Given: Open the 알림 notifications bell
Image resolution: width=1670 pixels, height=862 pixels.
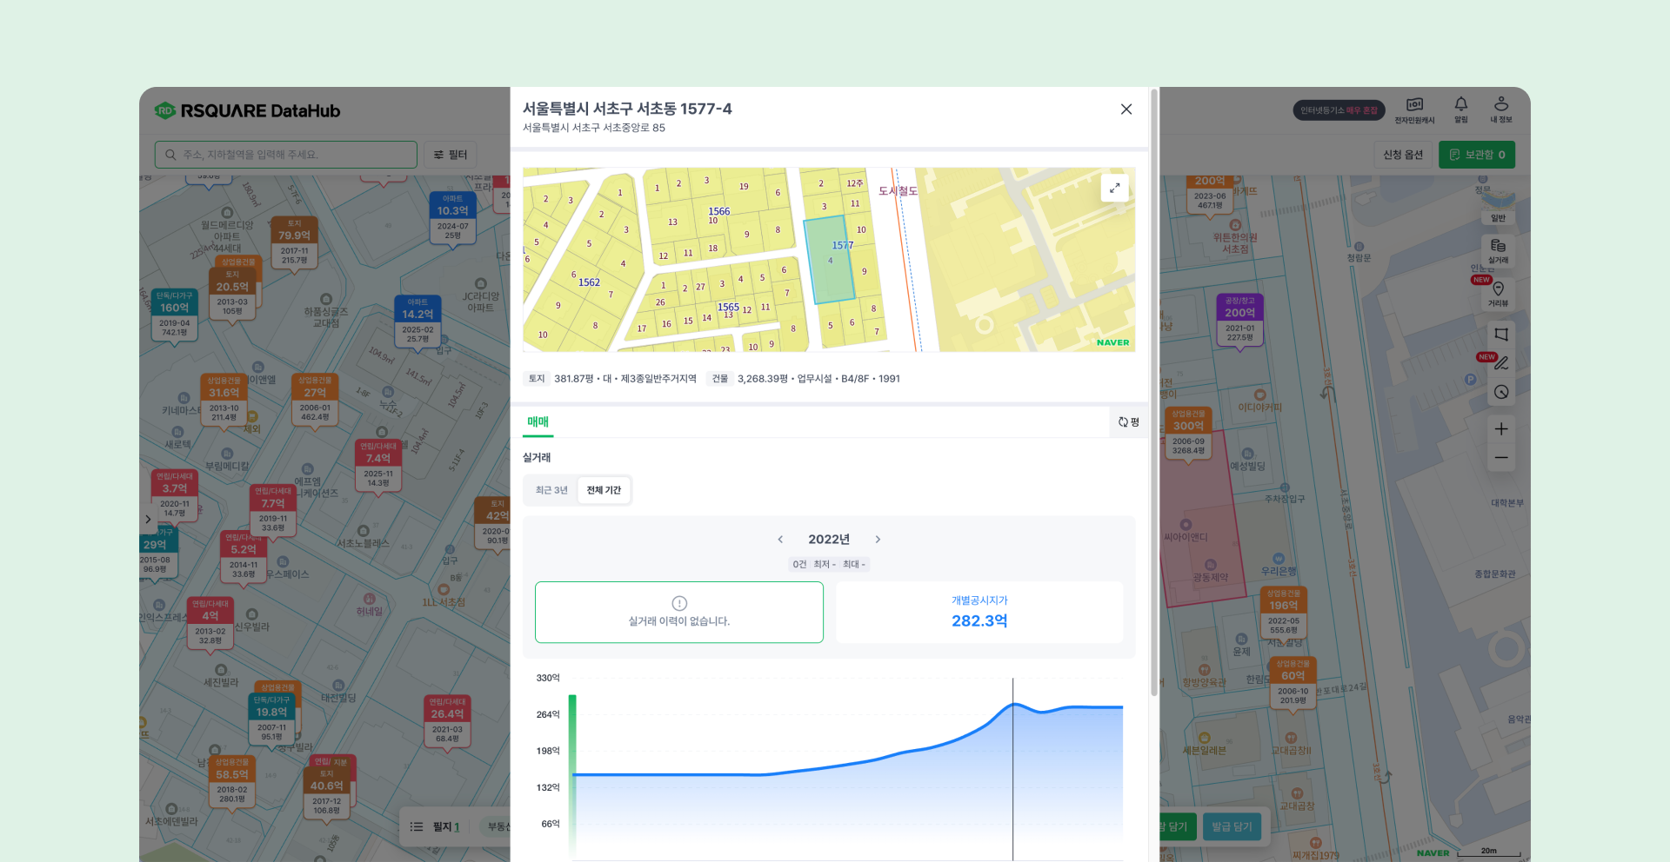Looking at the screenshot, I should coord(1460,109).
